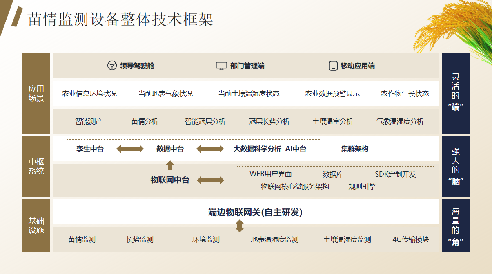Screen dimensions: 492x274
Task: Click the SDK定制开发 text
Action: coord(395,174)
